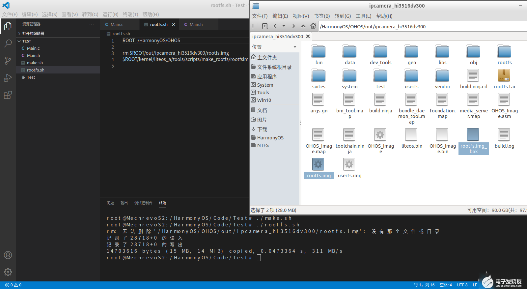Go to parent folder in file manager

click(303, 26)
